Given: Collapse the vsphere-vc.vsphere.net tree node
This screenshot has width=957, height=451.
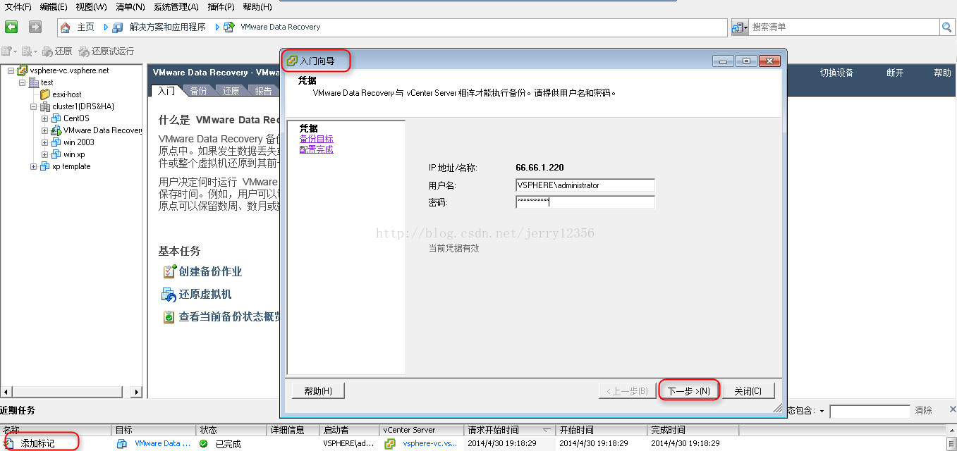Looking at the screenshot, I should (11, 70).
